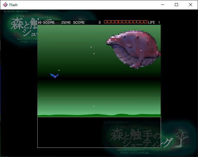Click the first orange health box
The width and height of the screenshot is (198, 157).
click(105, 22)
